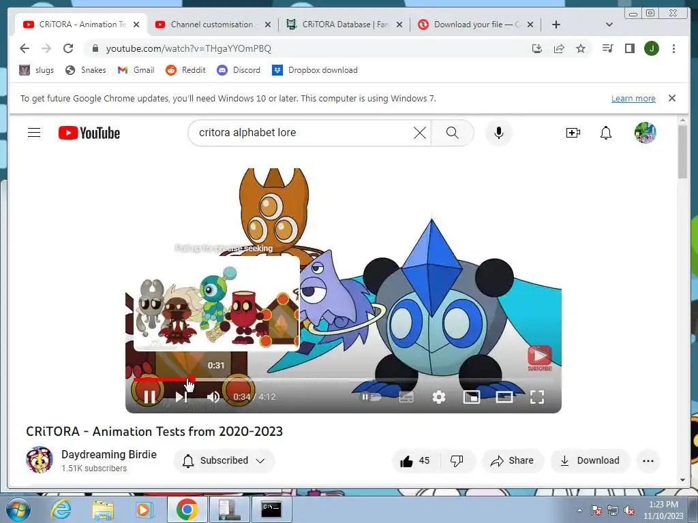The width and height of the screenshot is (698, 523).
Task: Switch to Download your file tab
Action: pos(476,25)
